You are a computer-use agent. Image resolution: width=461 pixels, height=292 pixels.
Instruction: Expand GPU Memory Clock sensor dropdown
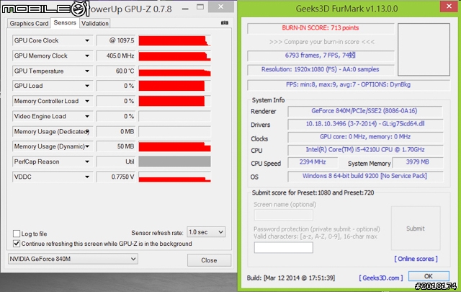point(87,56)
